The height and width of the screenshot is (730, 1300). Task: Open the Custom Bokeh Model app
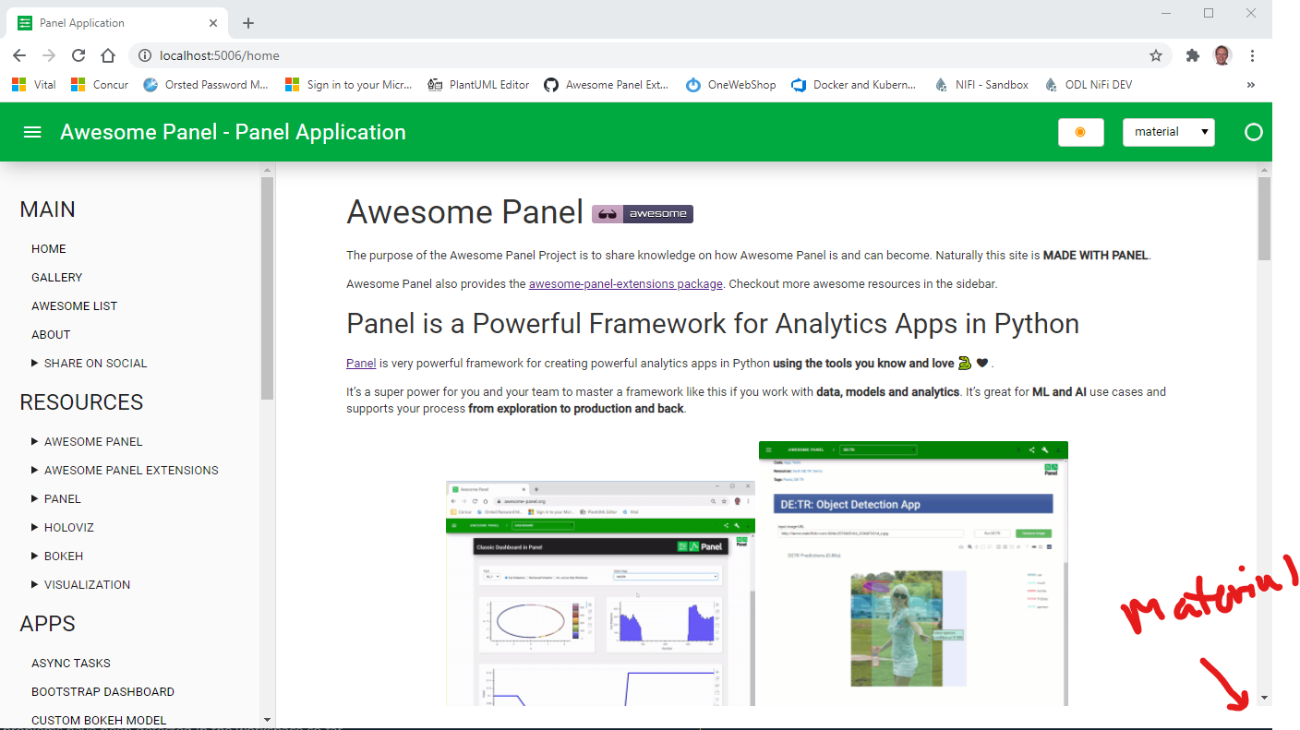[x=99, y=721]
